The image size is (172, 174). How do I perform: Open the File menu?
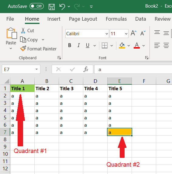pyautogui.click(x=10, y=19)
